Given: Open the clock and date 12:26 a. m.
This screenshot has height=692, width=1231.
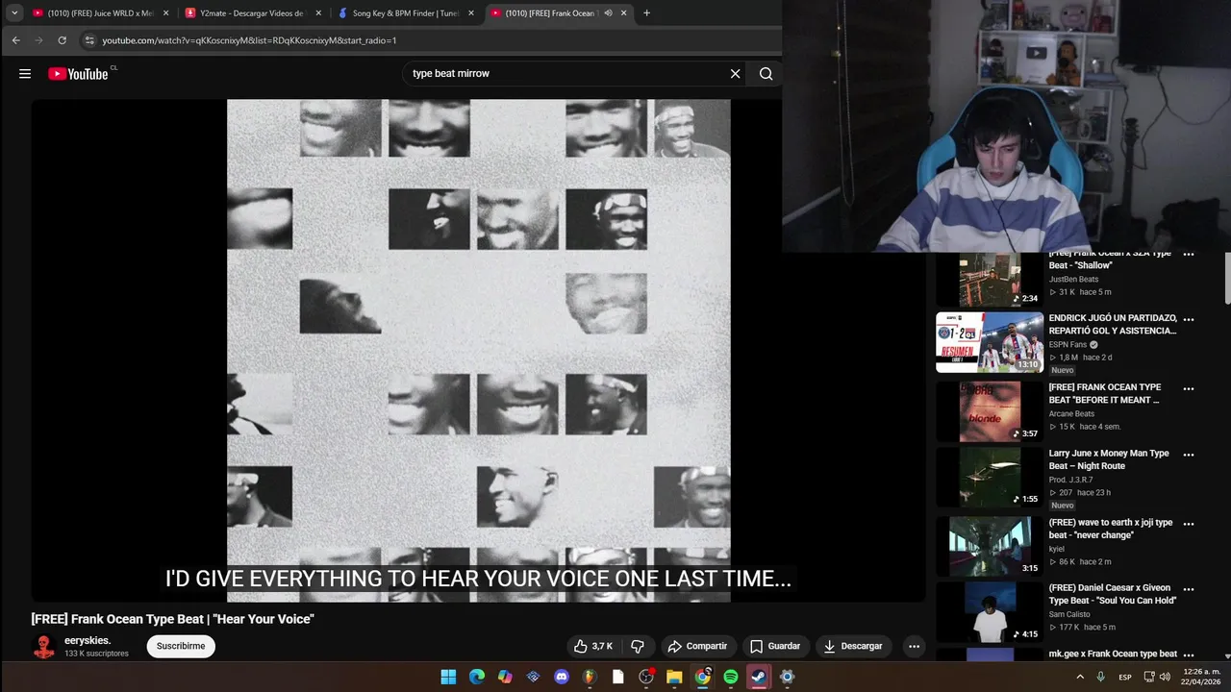Looking at the screenshot, I should 1202,677.
